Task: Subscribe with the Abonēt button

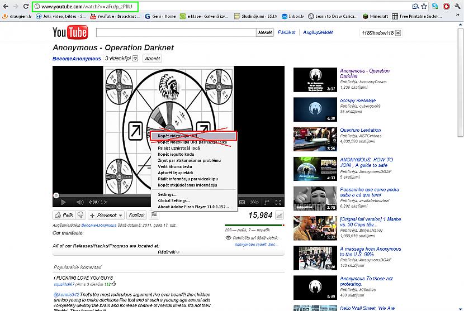Action: coord(152,59)
